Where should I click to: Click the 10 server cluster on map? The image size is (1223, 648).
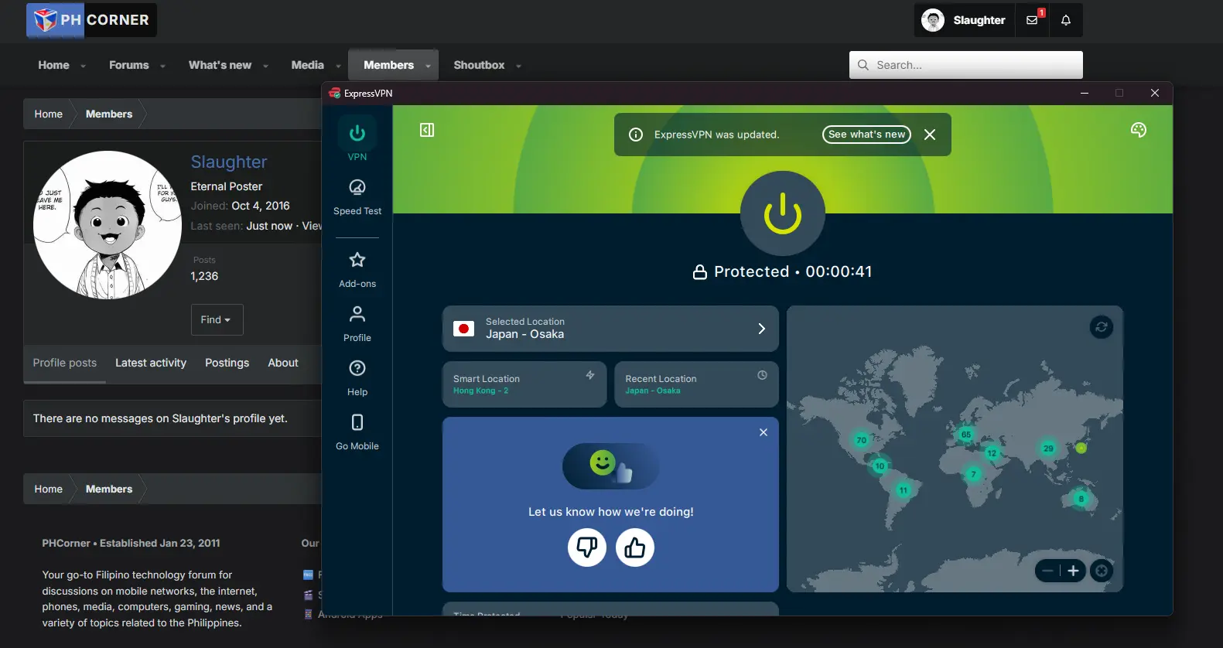[880, 466]
